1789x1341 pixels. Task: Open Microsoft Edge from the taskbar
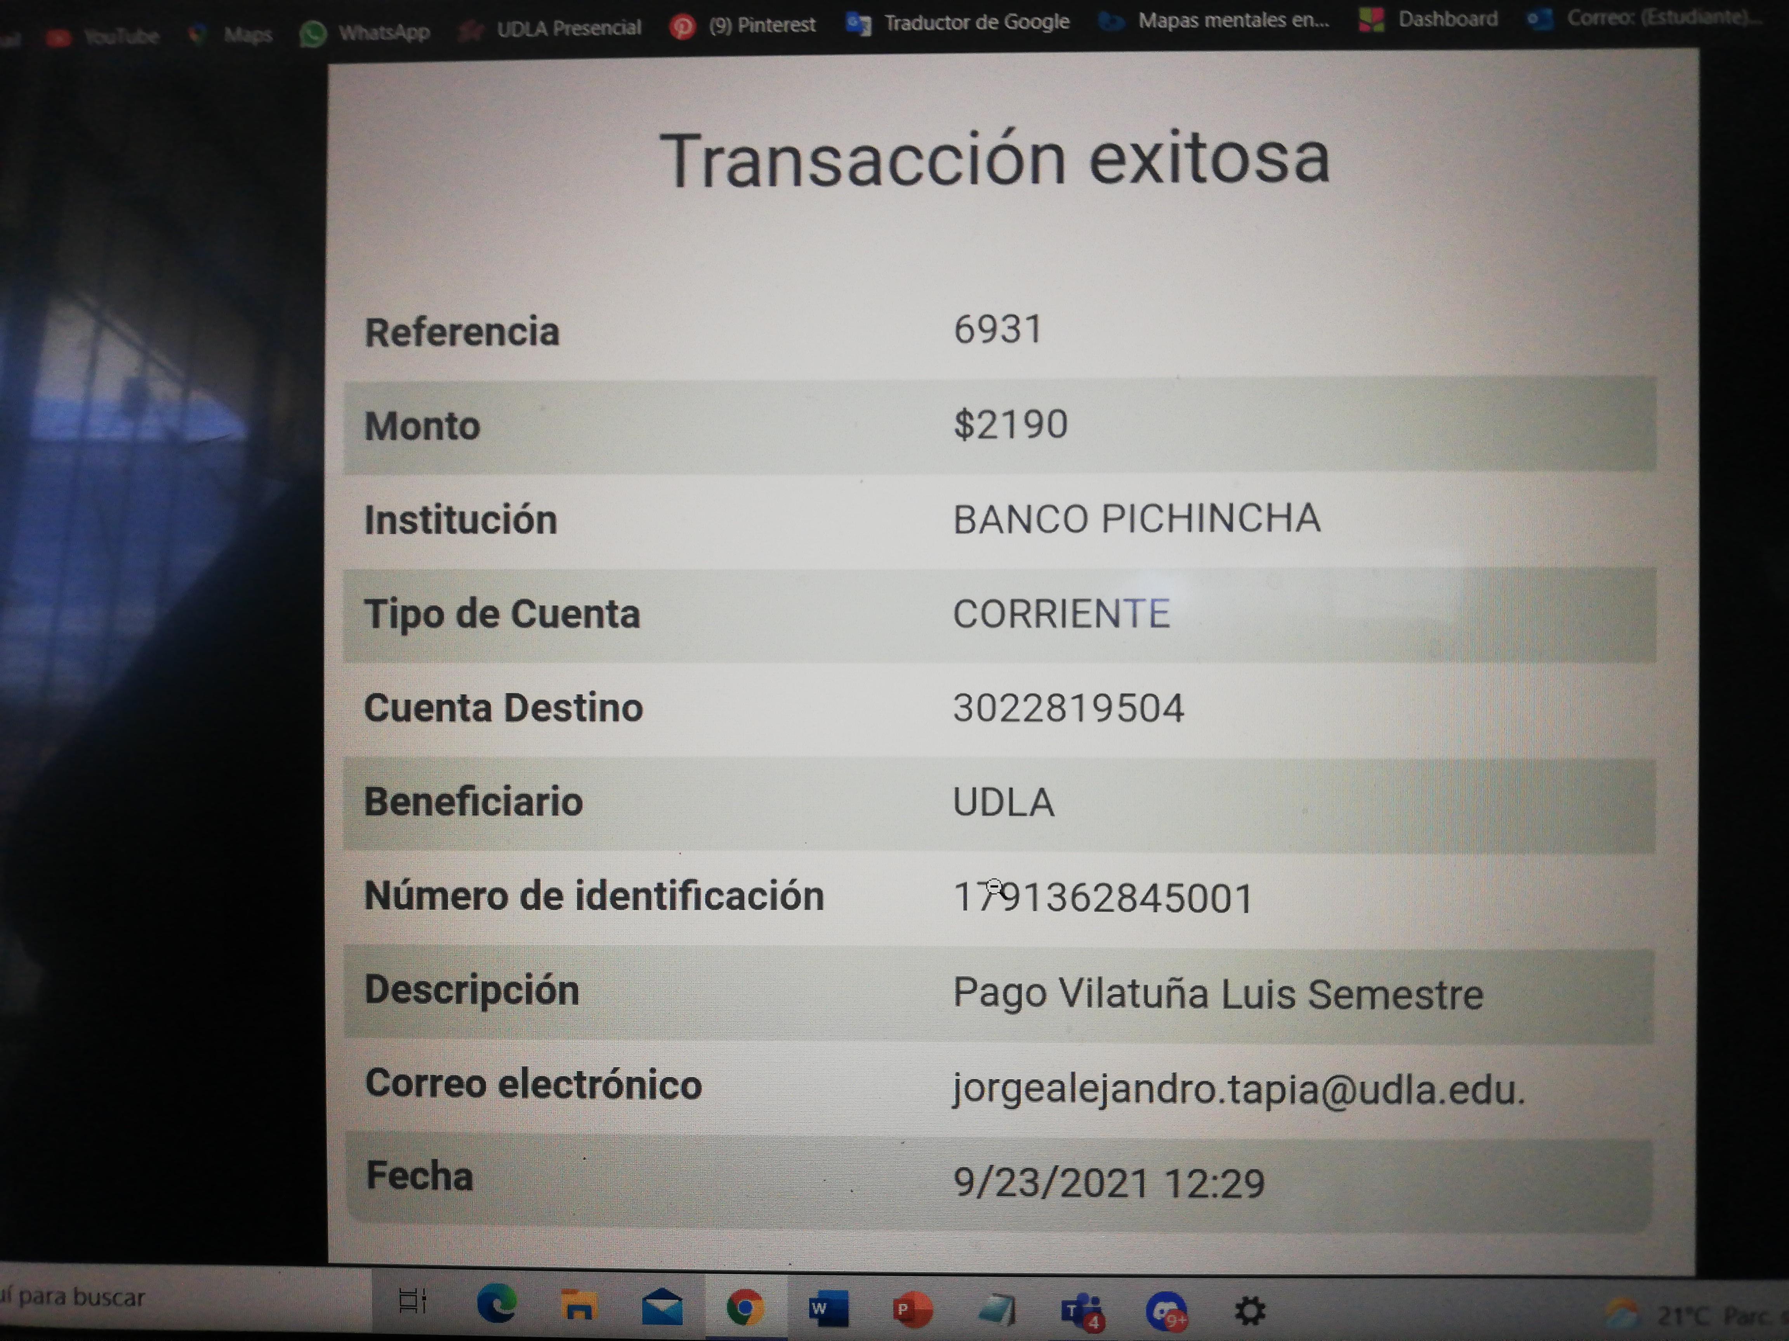[x=496, y=1303]
